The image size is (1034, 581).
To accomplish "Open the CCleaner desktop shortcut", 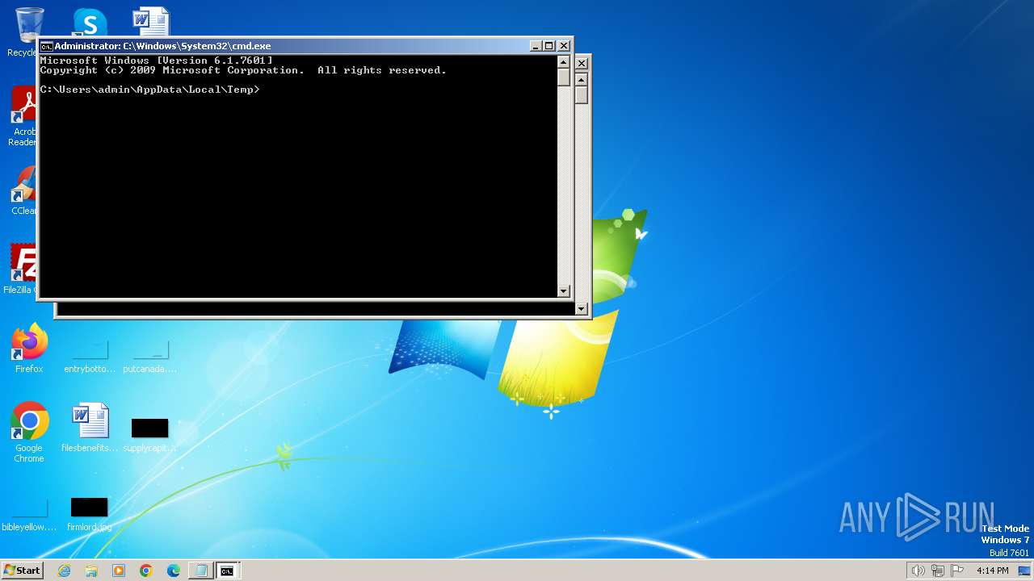I will click(x=24, y=190).
